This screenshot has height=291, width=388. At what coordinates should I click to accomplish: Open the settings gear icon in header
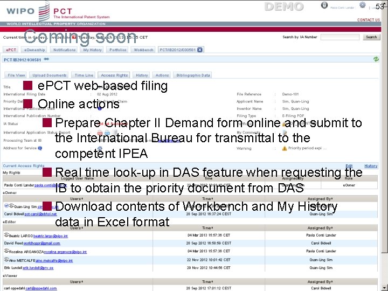click(362, 5)
